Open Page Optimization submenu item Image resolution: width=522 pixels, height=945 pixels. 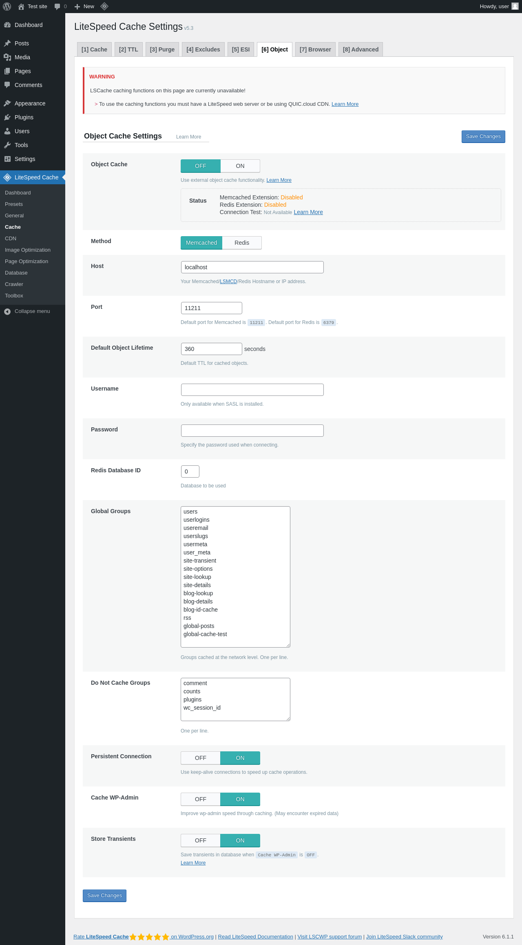[x=27, y=261]
